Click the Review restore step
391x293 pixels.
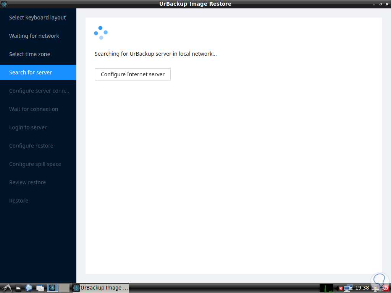click(38, 182)
